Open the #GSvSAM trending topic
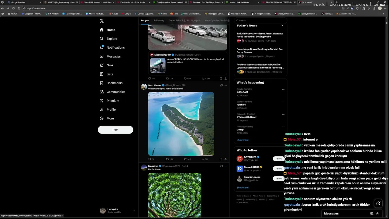 coord(242,92)
